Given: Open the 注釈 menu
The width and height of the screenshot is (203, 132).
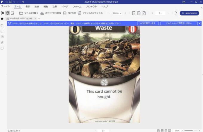Looking at the screenshot, I should [x=55, y=7].
